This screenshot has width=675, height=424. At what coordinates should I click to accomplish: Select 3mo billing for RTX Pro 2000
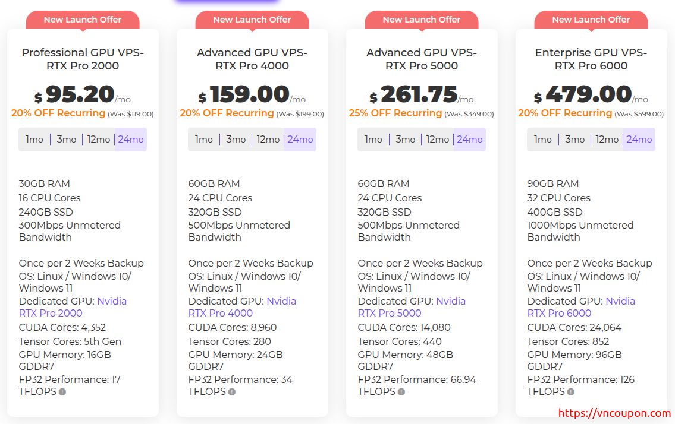pyautogui.click(x=67, y=140)
